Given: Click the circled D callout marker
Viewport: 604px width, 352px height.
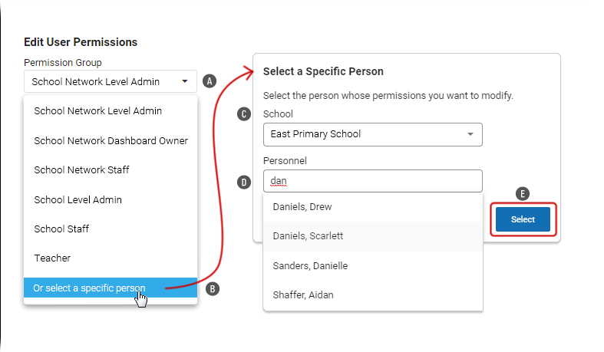Looking at the screenshot, I should [x=244, y=182].
